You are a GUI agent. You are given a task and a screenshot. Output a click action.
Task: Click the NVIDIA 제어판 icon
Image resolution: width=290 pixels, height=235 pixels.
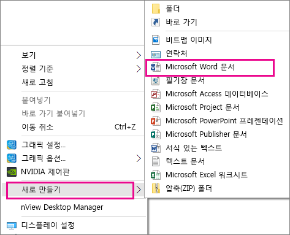(12, 172)
